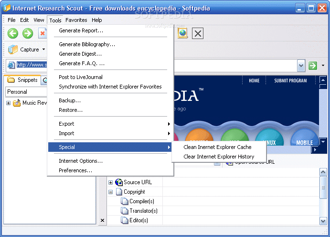This screenshot has width=330, height=237.
Task: Choose Generate Digest... menu item
Action: pyautogui.click(x=111, y=54)
